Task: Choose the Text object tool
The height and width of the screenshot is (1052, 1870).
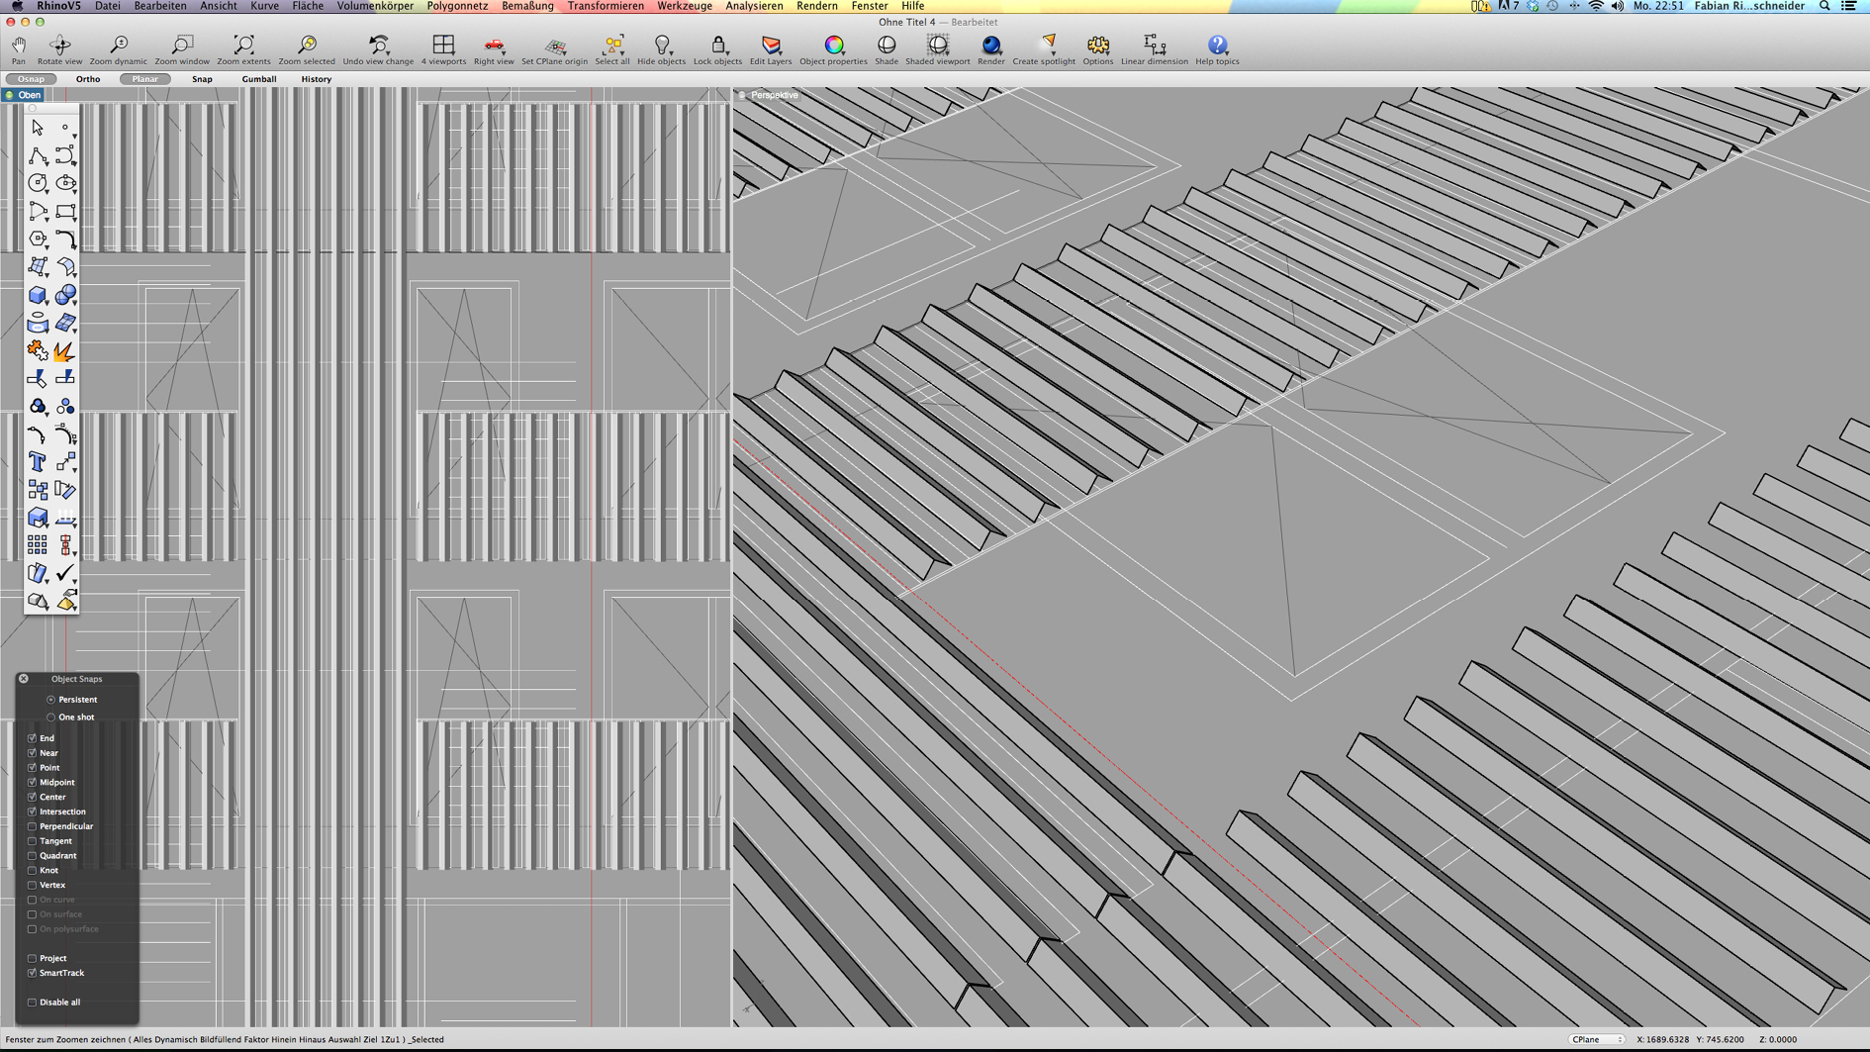Action: coord(38,462)
